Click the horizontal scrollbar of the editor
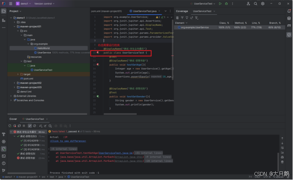 point(120,114)
